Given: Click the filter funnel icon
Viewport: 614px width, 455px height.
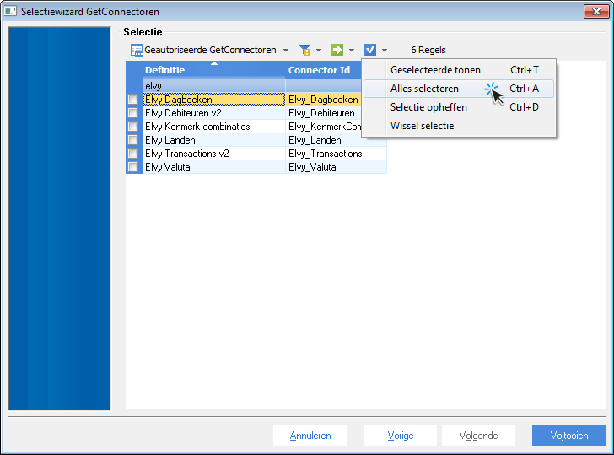Looking at the screenshot, I should tap(304, 51).
